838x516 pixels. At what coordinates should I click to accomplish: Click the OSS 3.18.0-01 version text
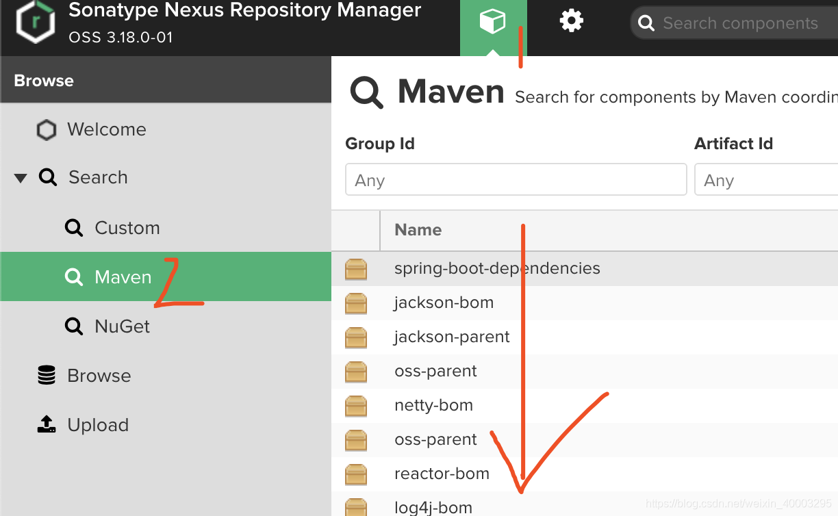click(x=120, y=38)
